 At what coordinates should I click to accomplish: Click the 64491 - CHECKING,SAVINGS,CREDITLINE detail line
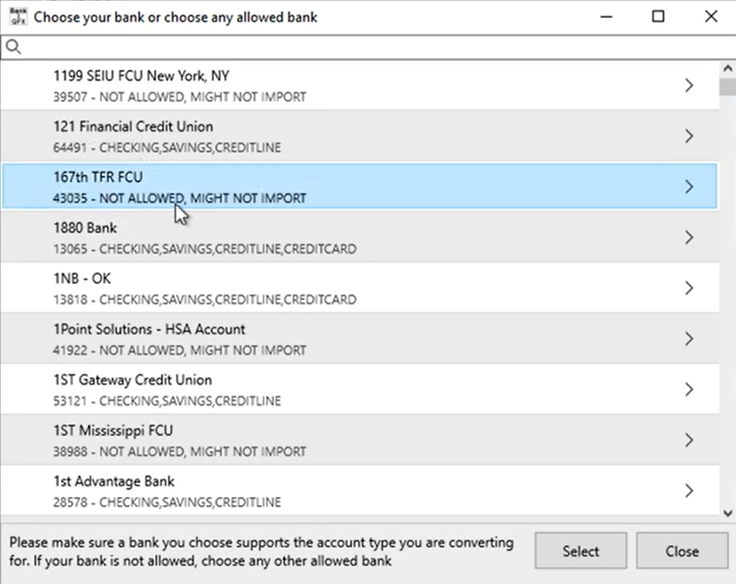pos(167,148)
